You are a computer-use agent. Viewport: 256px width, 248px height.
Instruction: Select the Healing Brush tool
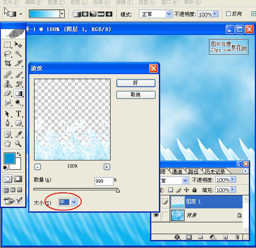tap(7, 75)
